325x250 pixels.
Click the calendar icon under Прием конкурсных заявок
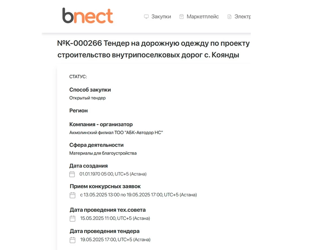click(x=72, y=195)
